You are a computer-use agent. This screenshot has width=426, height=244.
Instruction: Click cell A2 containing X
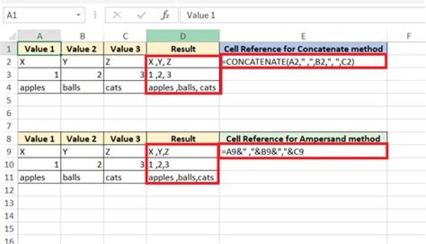coord(40,62)
